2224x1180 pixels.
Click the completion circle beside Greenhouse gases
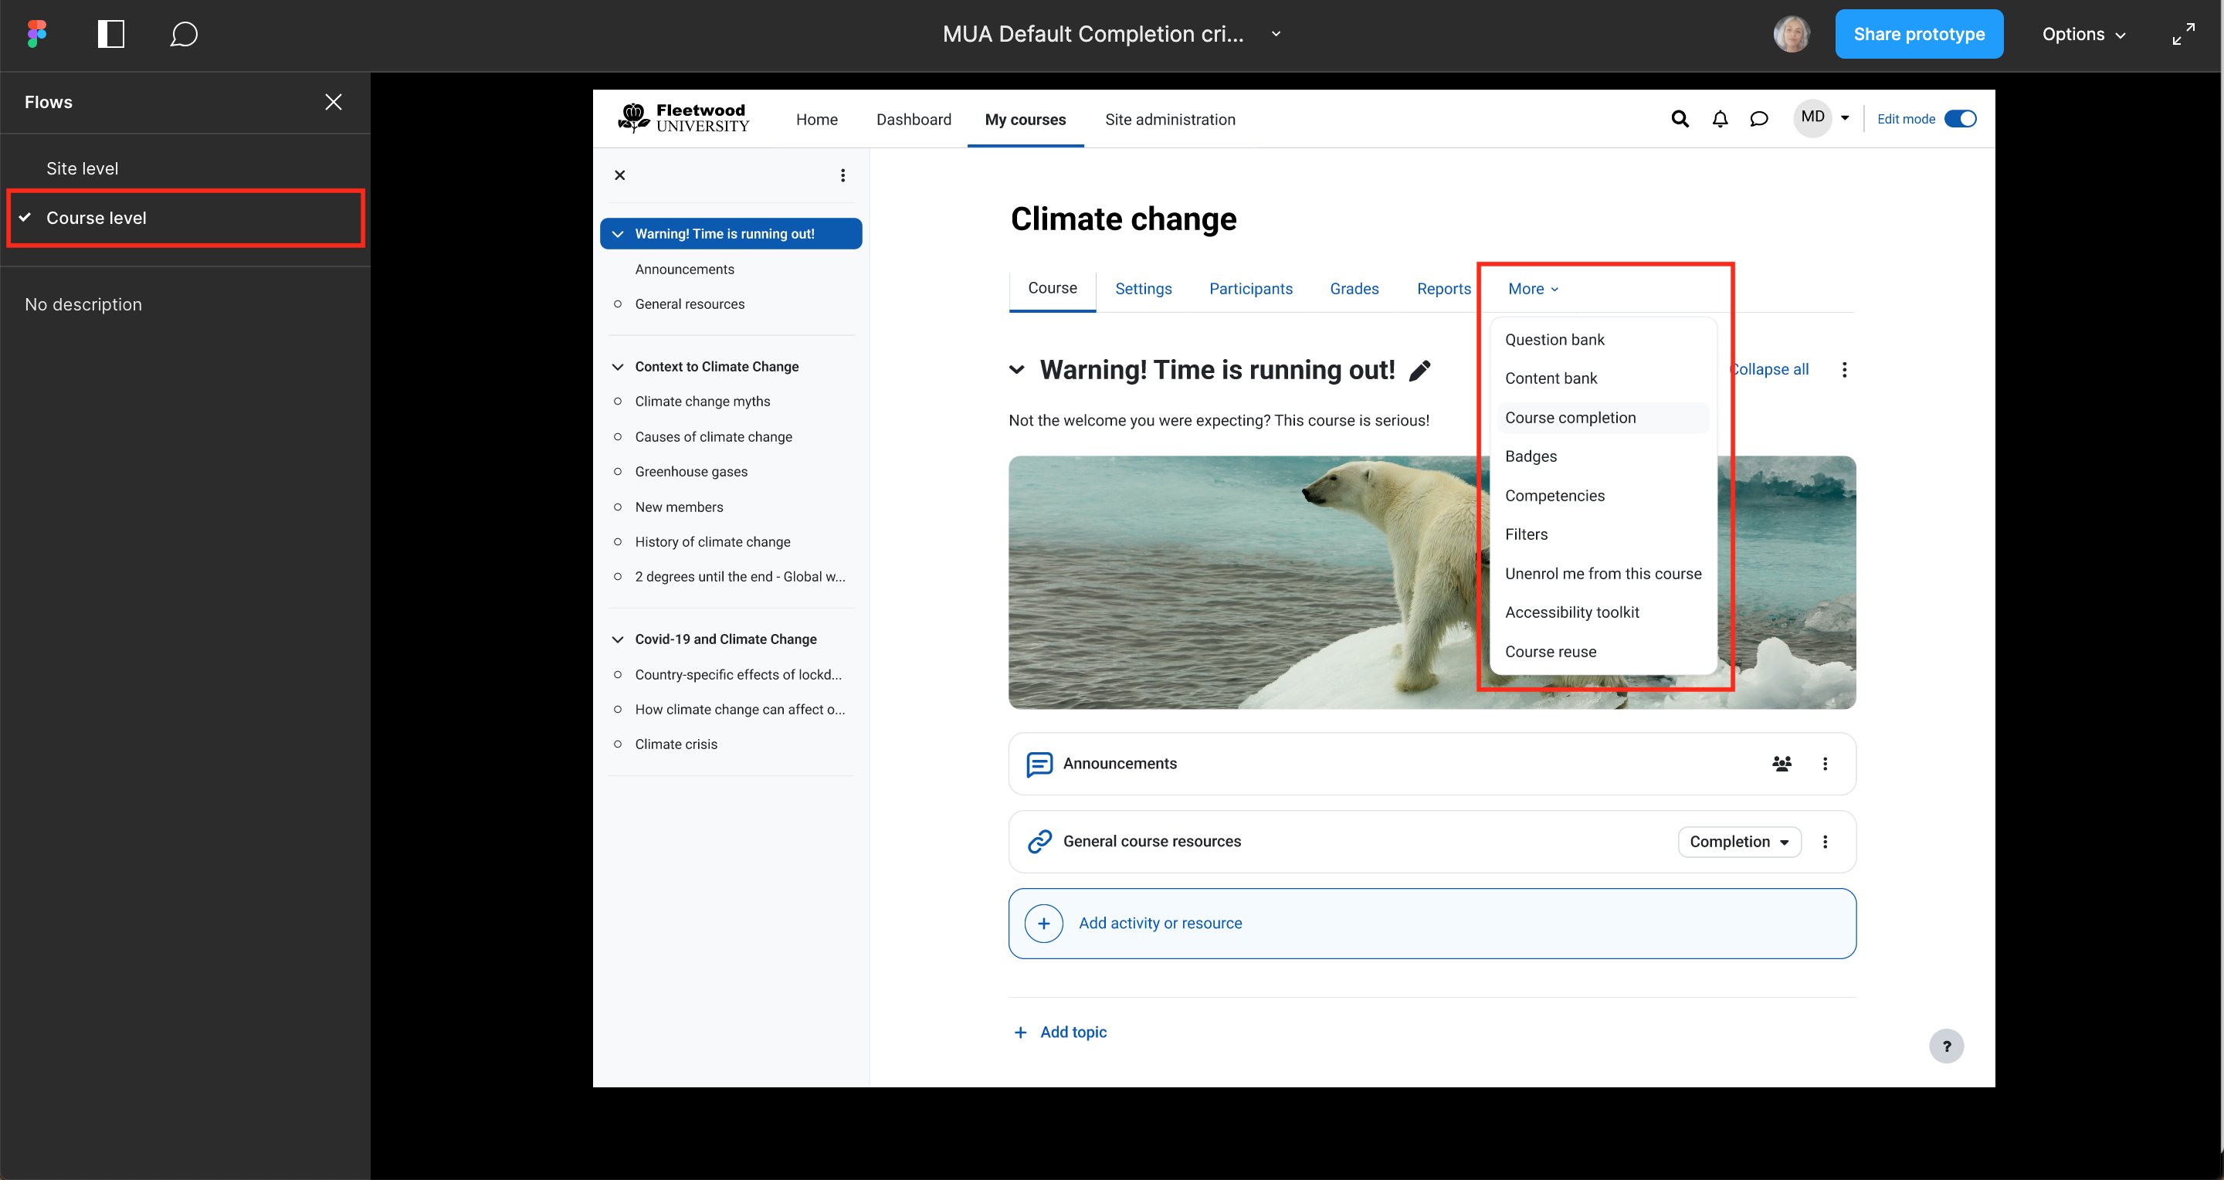(x=617, y=471)
